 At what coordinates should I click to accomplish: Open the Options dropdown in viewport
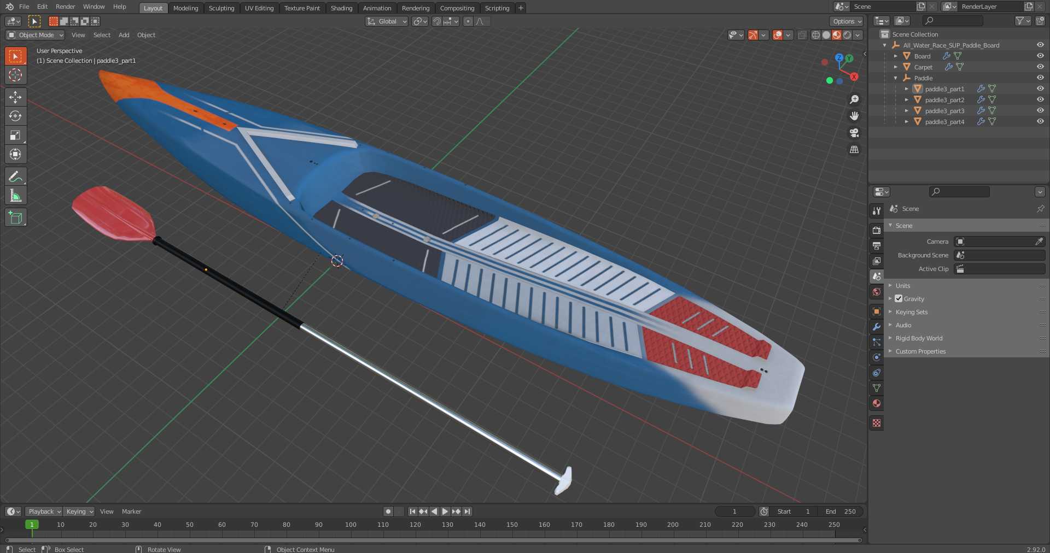coord(847,21)
